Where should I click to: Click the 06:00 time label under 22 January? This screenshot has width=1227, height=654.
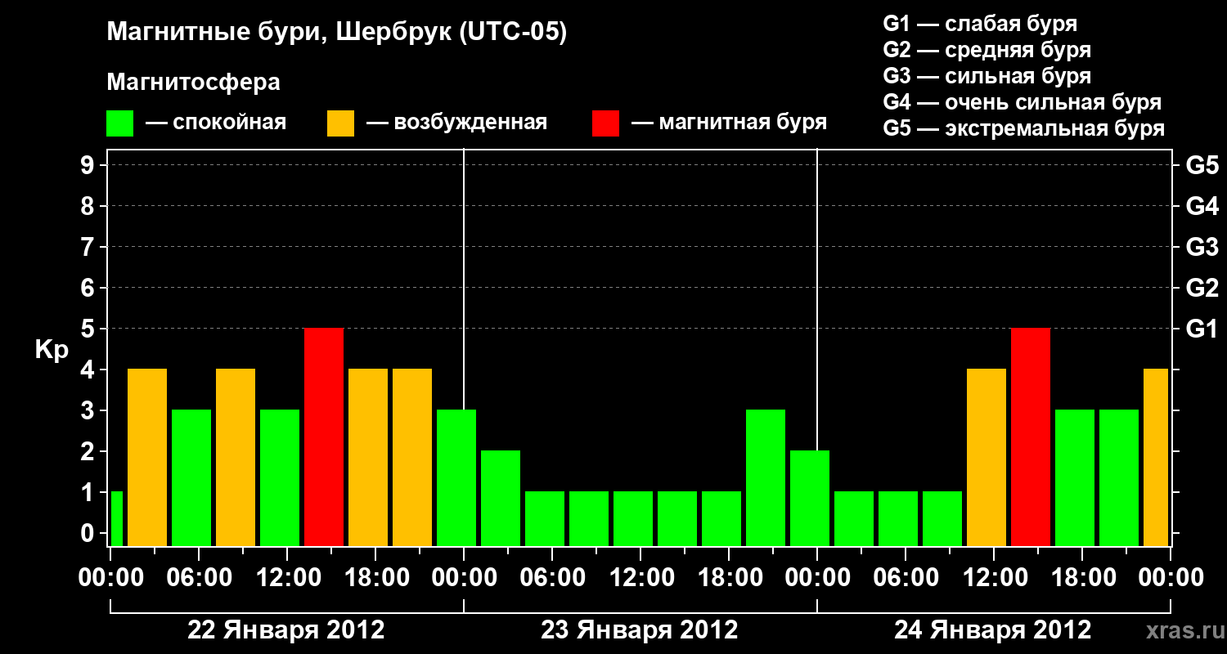click(x=199, y=578)
